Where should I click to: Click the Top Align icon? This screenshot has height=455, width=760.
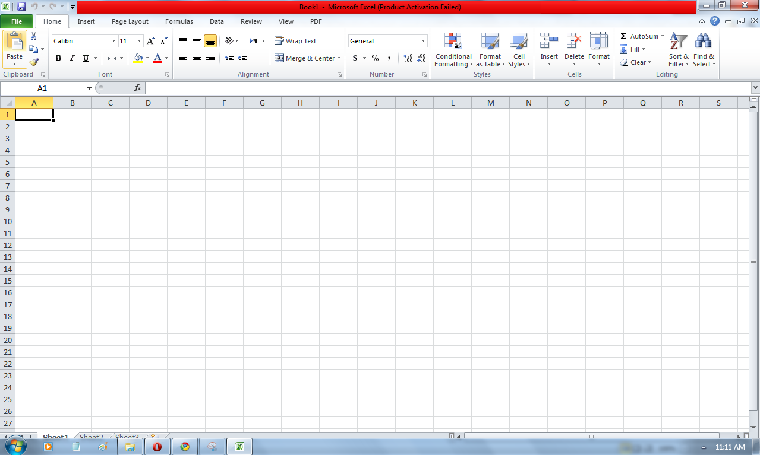183,41
